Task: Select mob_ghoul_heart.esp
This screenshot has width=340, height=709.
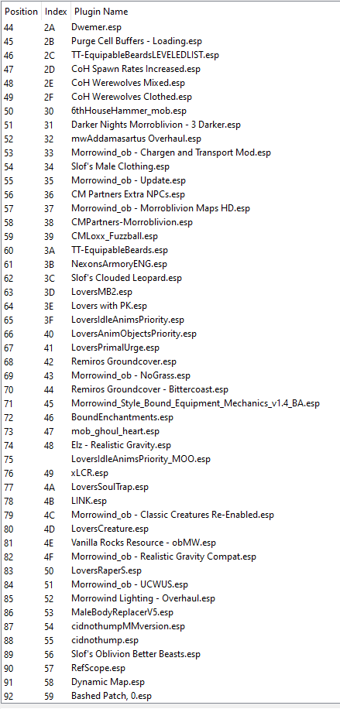Action: (115, 431)
